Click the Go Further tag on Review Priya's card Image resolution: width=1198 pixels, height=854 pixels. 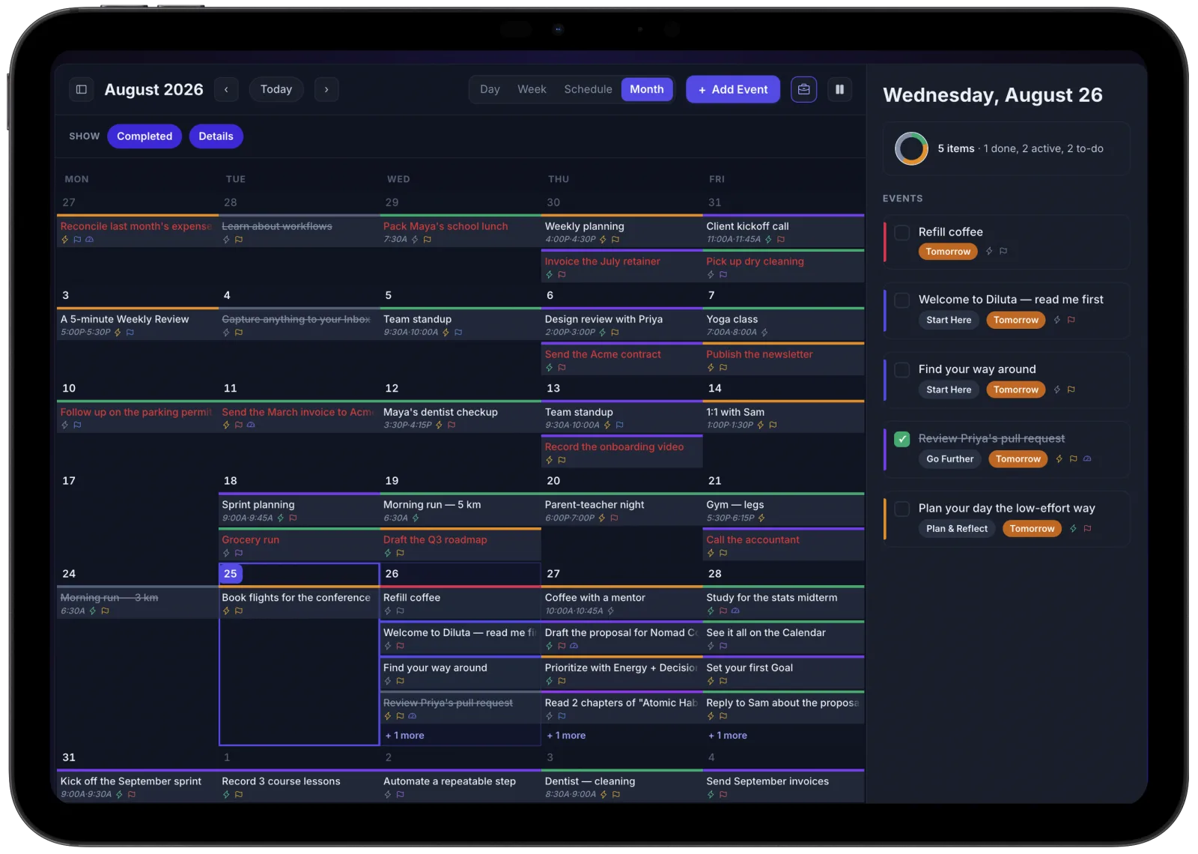(950, 459)
